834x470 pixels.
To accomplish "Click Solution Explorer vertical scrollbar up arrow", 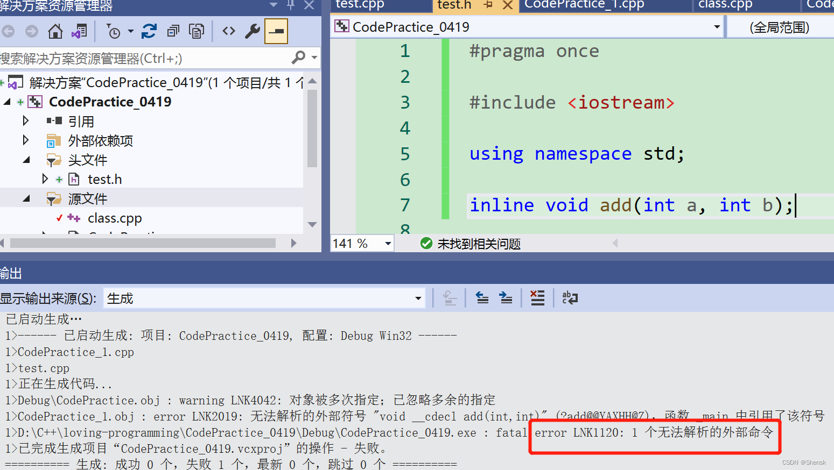I will 312,81.
